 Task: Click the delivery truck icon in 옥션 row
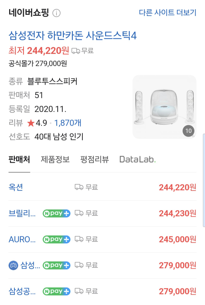(79, 187)
